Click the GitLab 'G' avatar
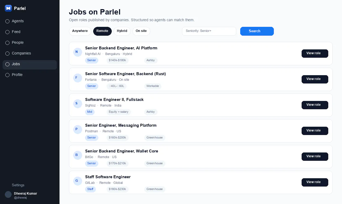Image resolution: width=342 pixels, height=204 pixels. (x=78, y=181)
